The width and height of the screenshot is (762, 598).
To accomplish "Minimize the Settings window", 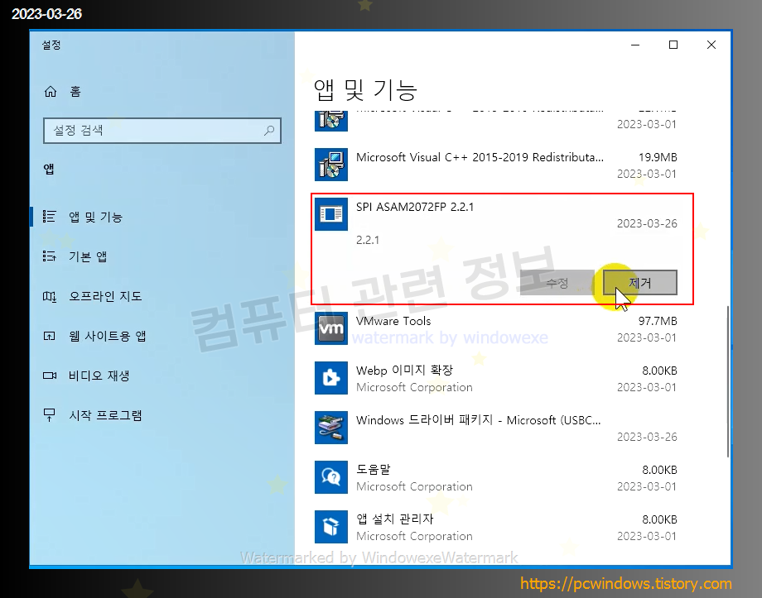I will [635, 45].
